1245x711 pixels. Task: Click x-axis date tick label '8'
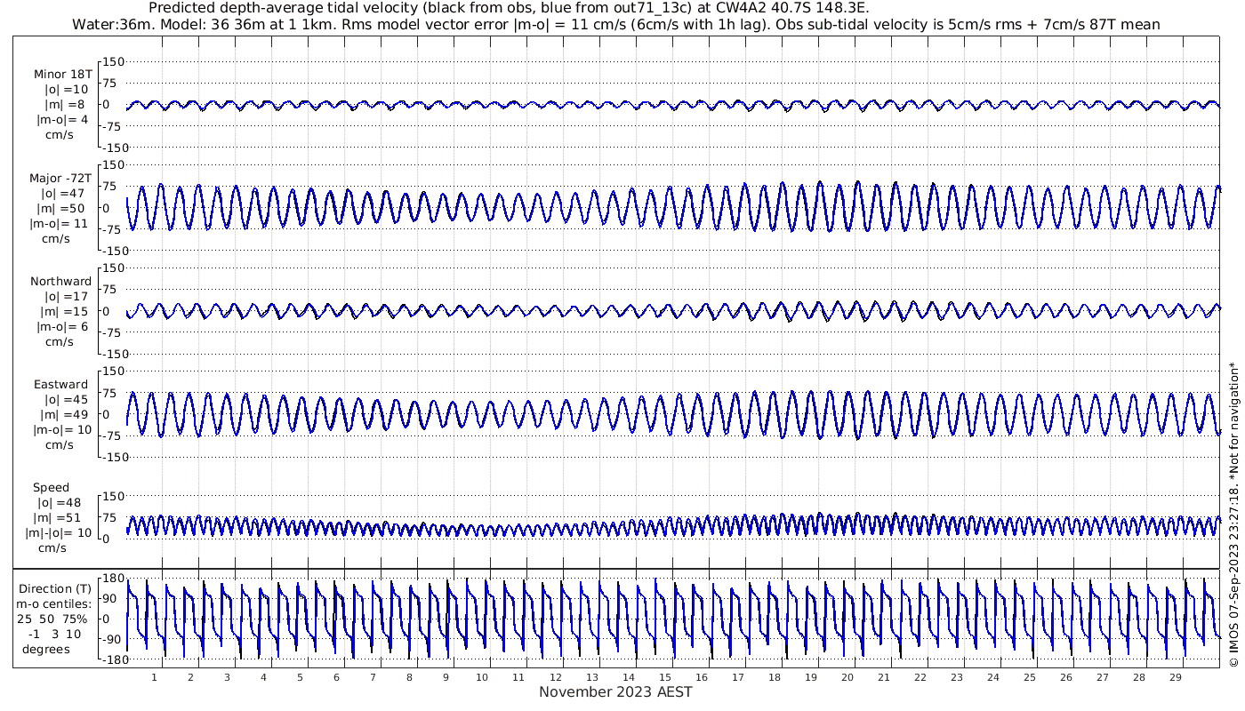409,677
